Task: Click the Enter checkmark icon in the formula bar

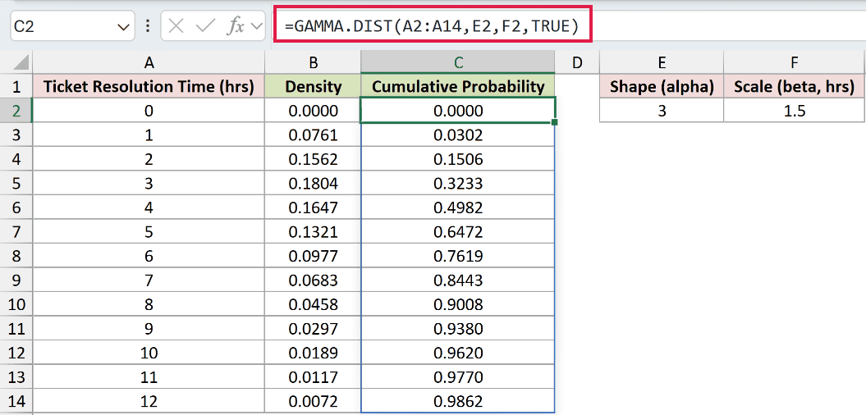Action: click(x=205, y=26)
